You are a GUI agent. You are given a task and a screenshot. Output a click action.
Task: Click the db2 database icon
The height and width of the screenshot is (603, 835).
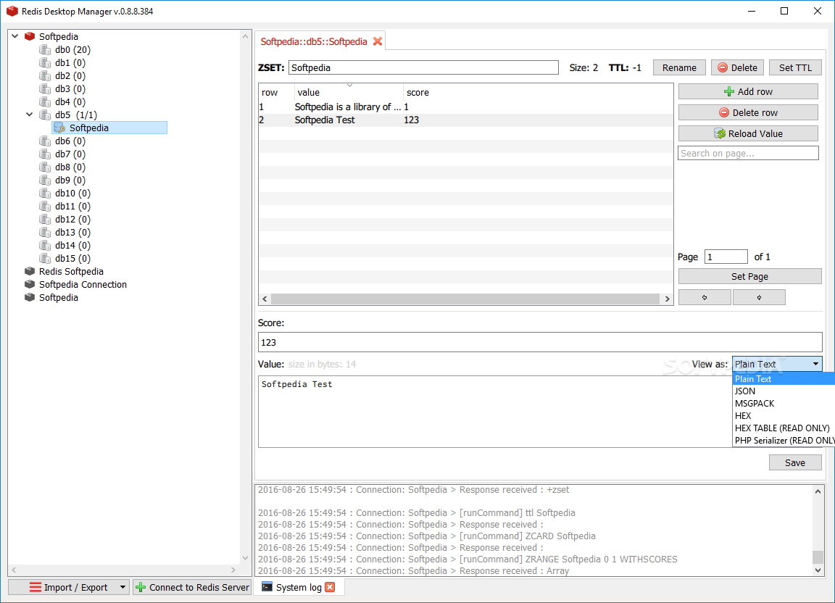(x=45, y=75)
